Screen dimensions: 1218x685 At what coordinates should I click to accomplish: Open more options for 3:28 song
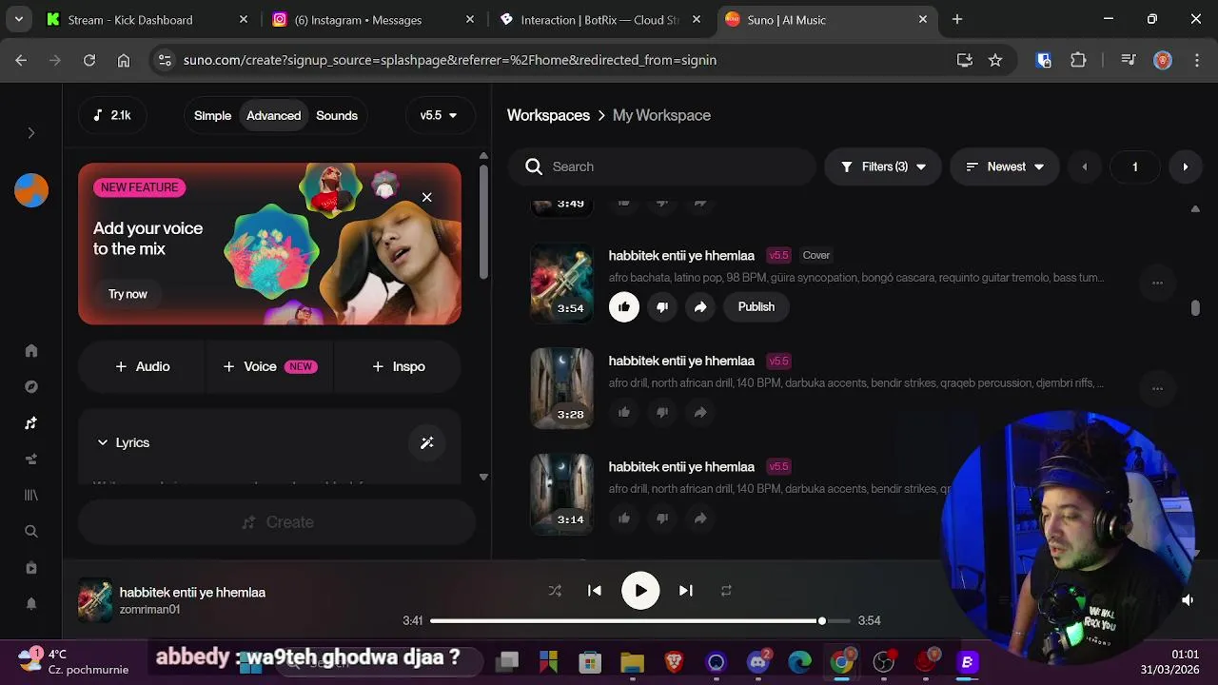tap(1157, 388)
